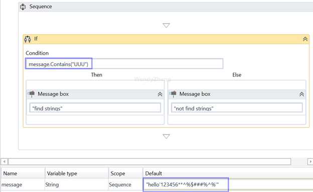Viewport: 313px width, 192px height.
Task: Open the Sequence scope cell
Action: pos(126,184)
